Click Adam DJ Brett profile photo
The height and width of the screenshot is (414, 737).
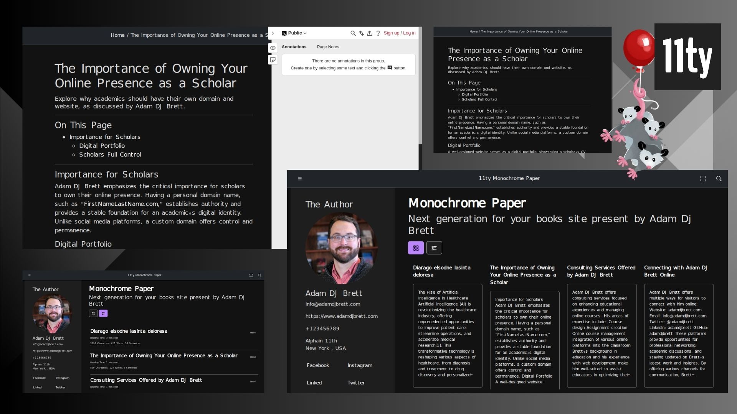click(341, 248)
